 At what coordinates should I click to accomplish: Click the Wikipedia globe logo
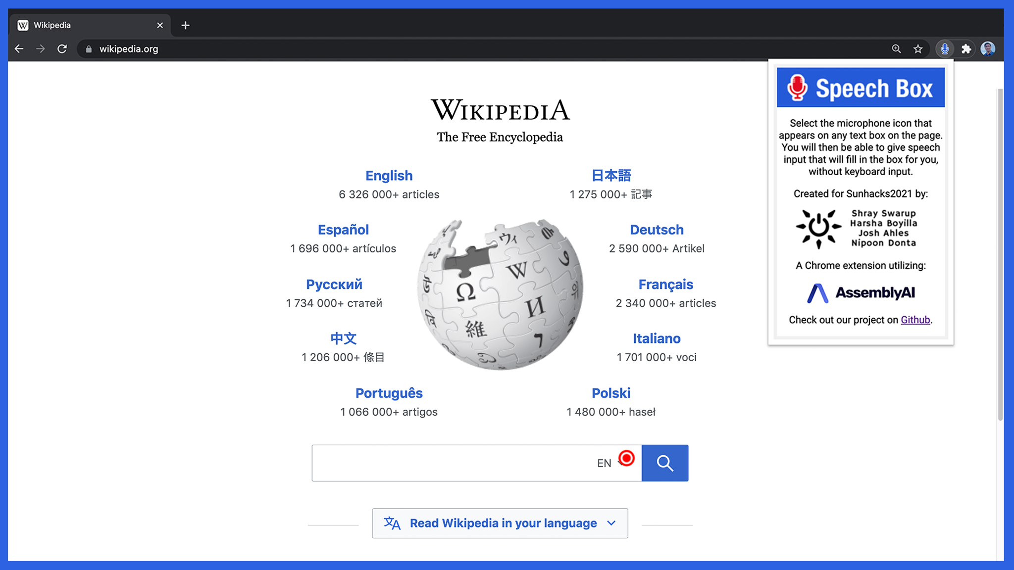[500, 294]
